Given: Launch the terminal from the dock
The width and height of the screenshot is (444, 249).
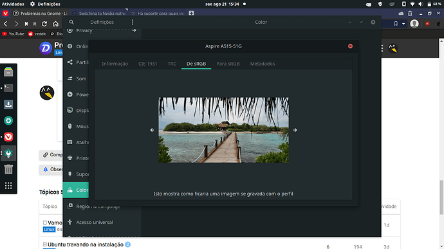Looking at the screenshot, I should pos(8,88).
